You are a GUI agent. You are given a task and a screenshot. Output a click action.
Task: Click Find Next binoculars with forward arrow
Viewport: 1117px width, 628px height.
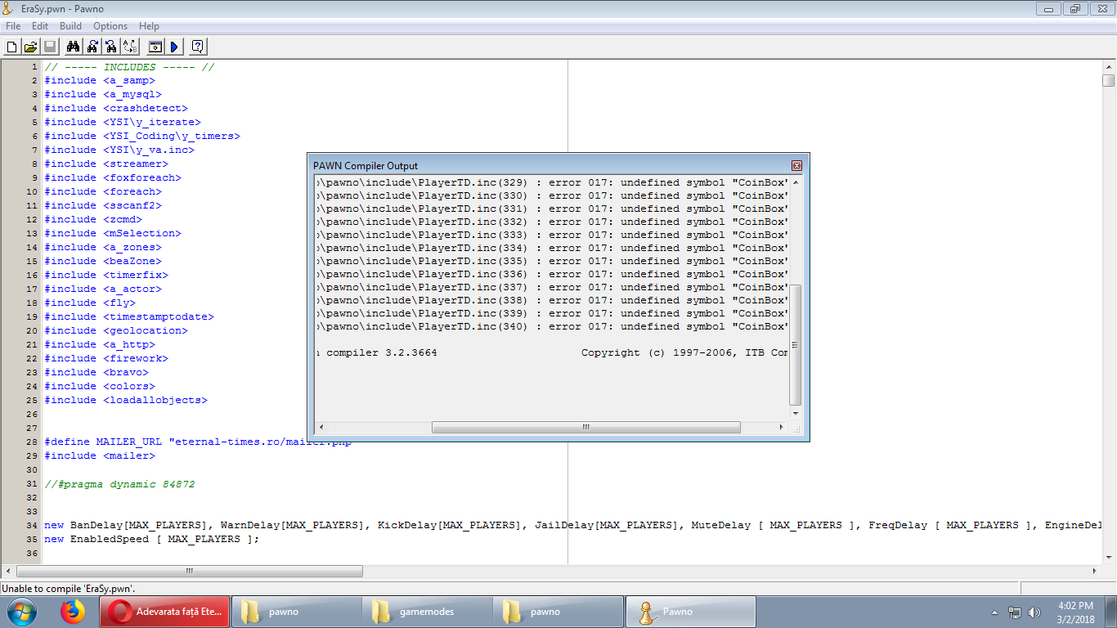92,47
